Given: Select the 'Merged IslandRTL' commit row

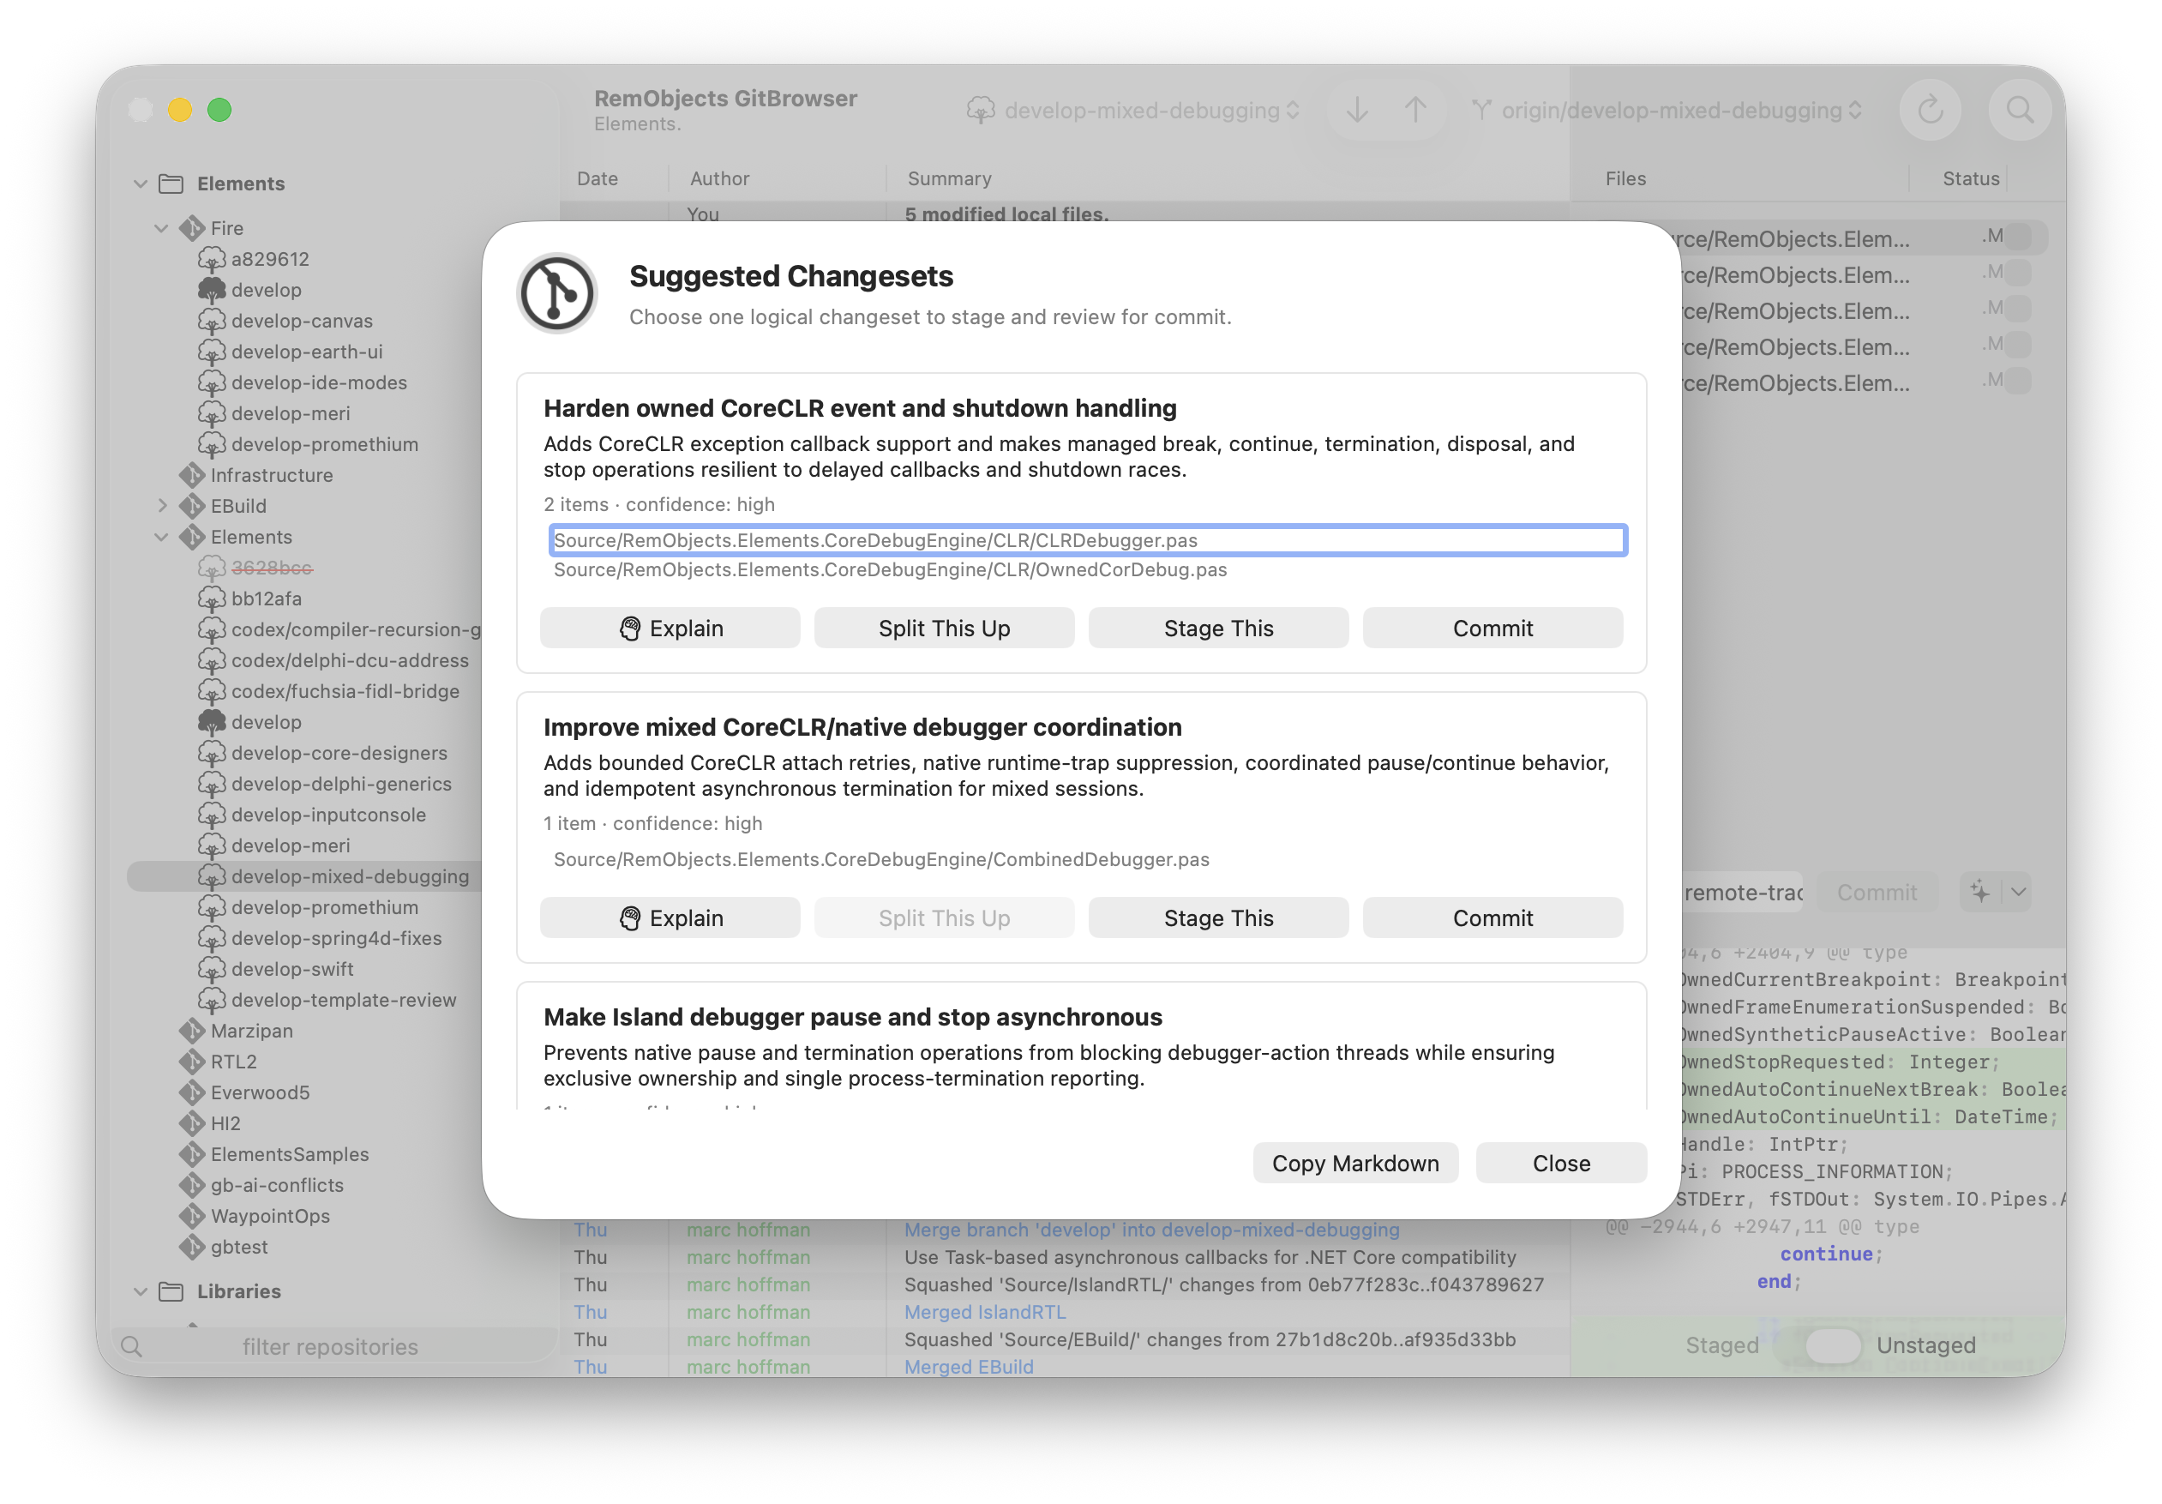Looking at the screenshot, I should tap(1064, 1312).
